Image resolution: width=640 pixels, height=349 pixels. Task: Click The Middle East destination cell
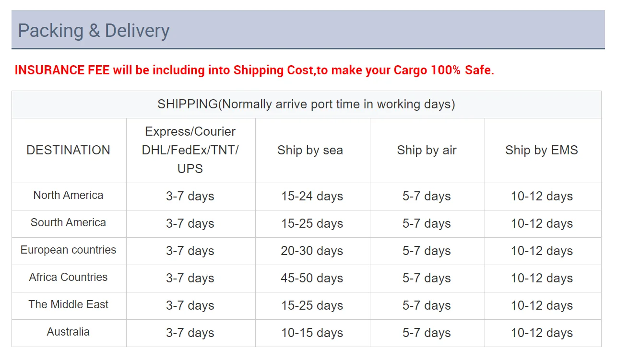(69, 305)
